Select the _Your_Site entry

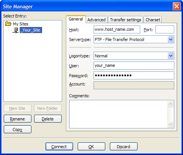pyautogui.click(x=31, y=30)
